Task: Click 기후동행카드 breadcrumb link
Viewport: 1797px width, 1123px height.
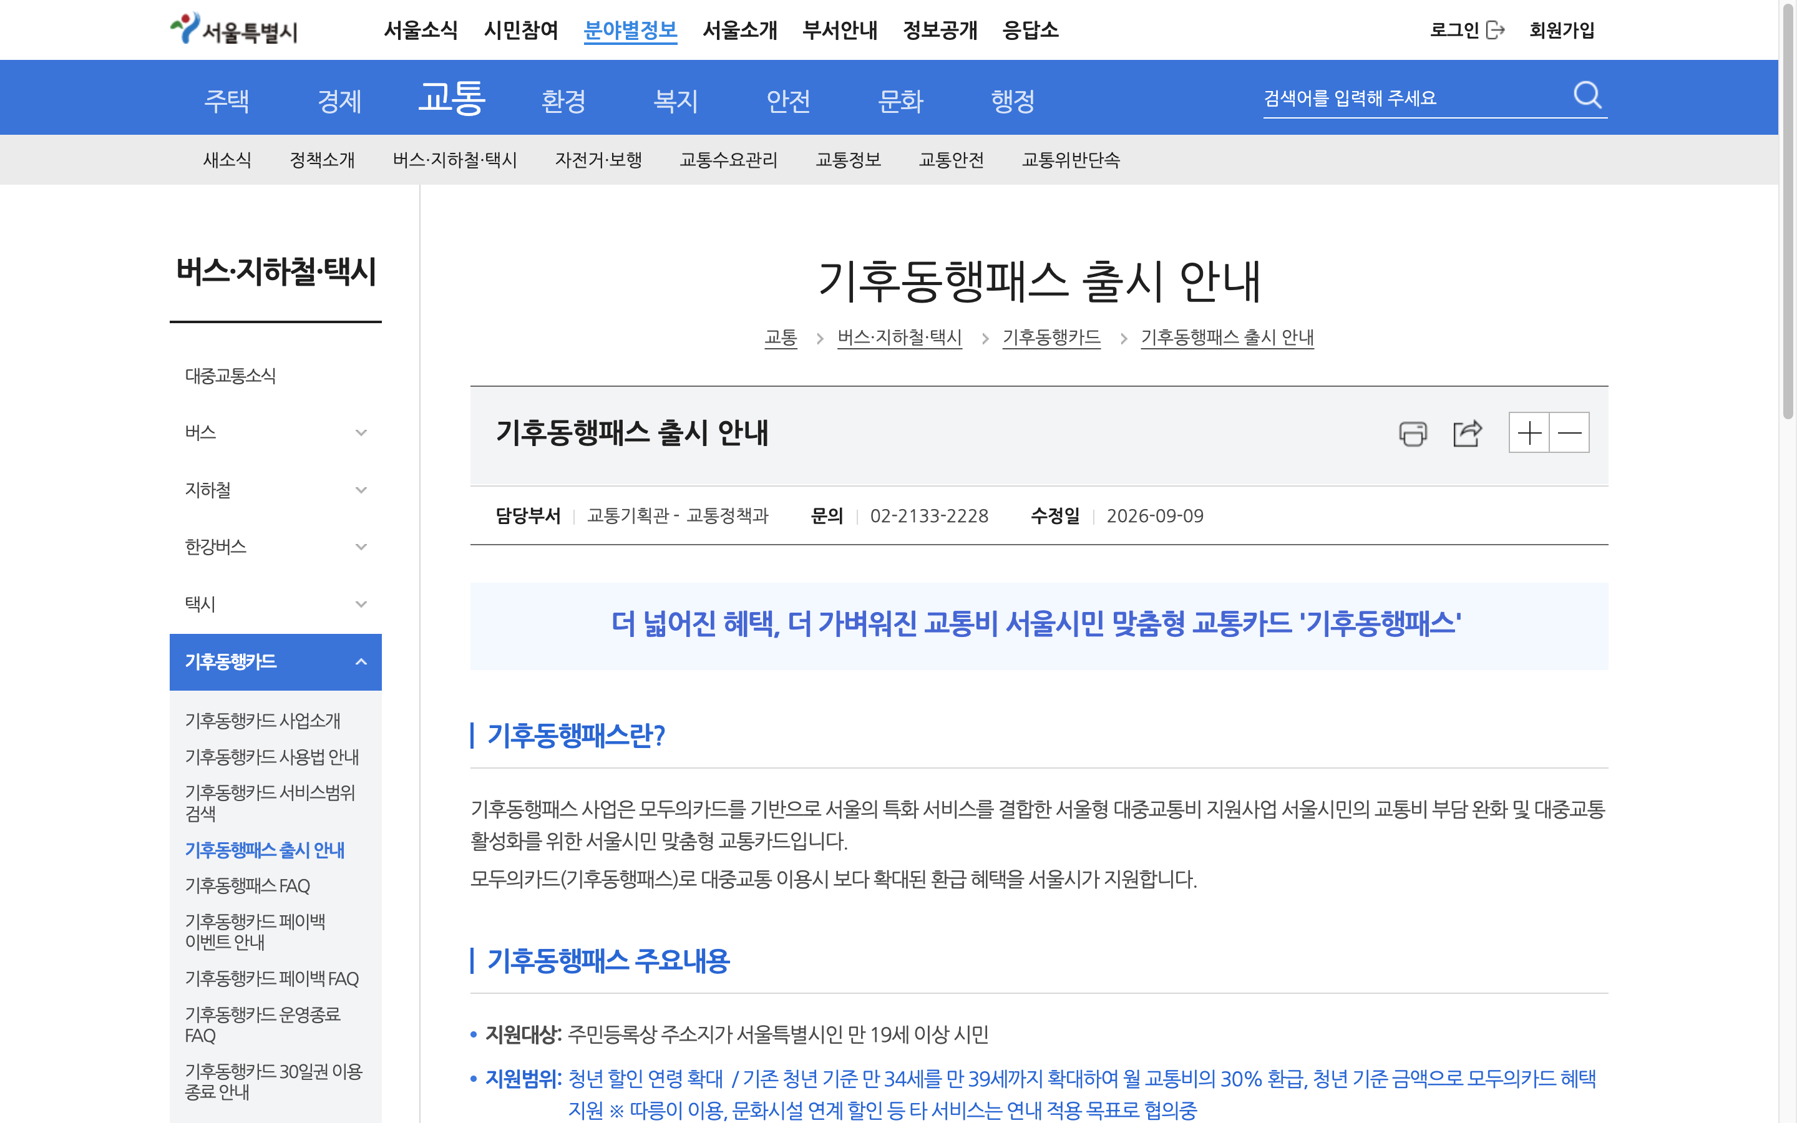Action: (1051, 338)
